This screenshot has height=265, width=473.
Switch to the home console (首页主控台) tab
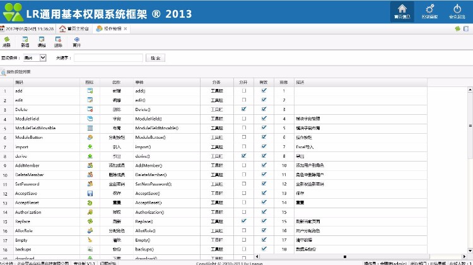(x=74, y=28)
